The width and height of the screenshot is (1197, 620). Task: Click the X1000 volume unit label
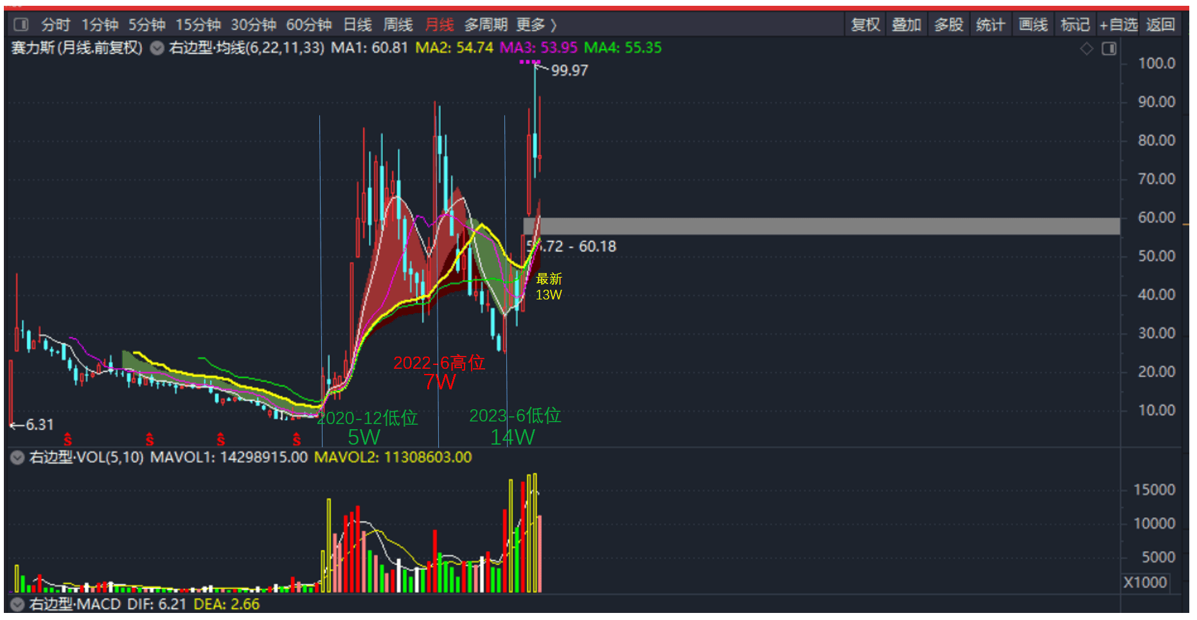(x=1145, y=583)
